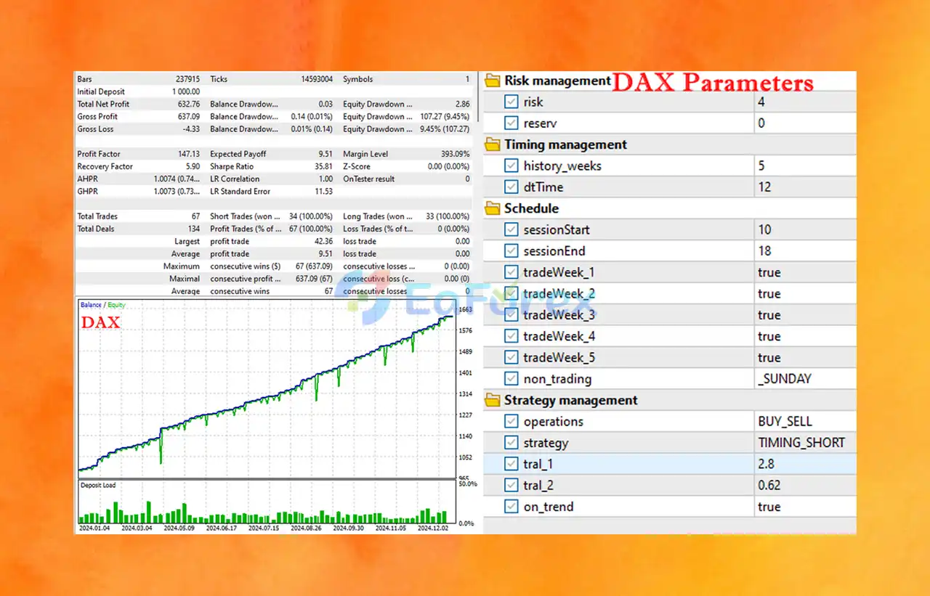This screenshot has height=596, width=930.
Task: Click the Total Trades value 67
Action: [x=195, y=216]
